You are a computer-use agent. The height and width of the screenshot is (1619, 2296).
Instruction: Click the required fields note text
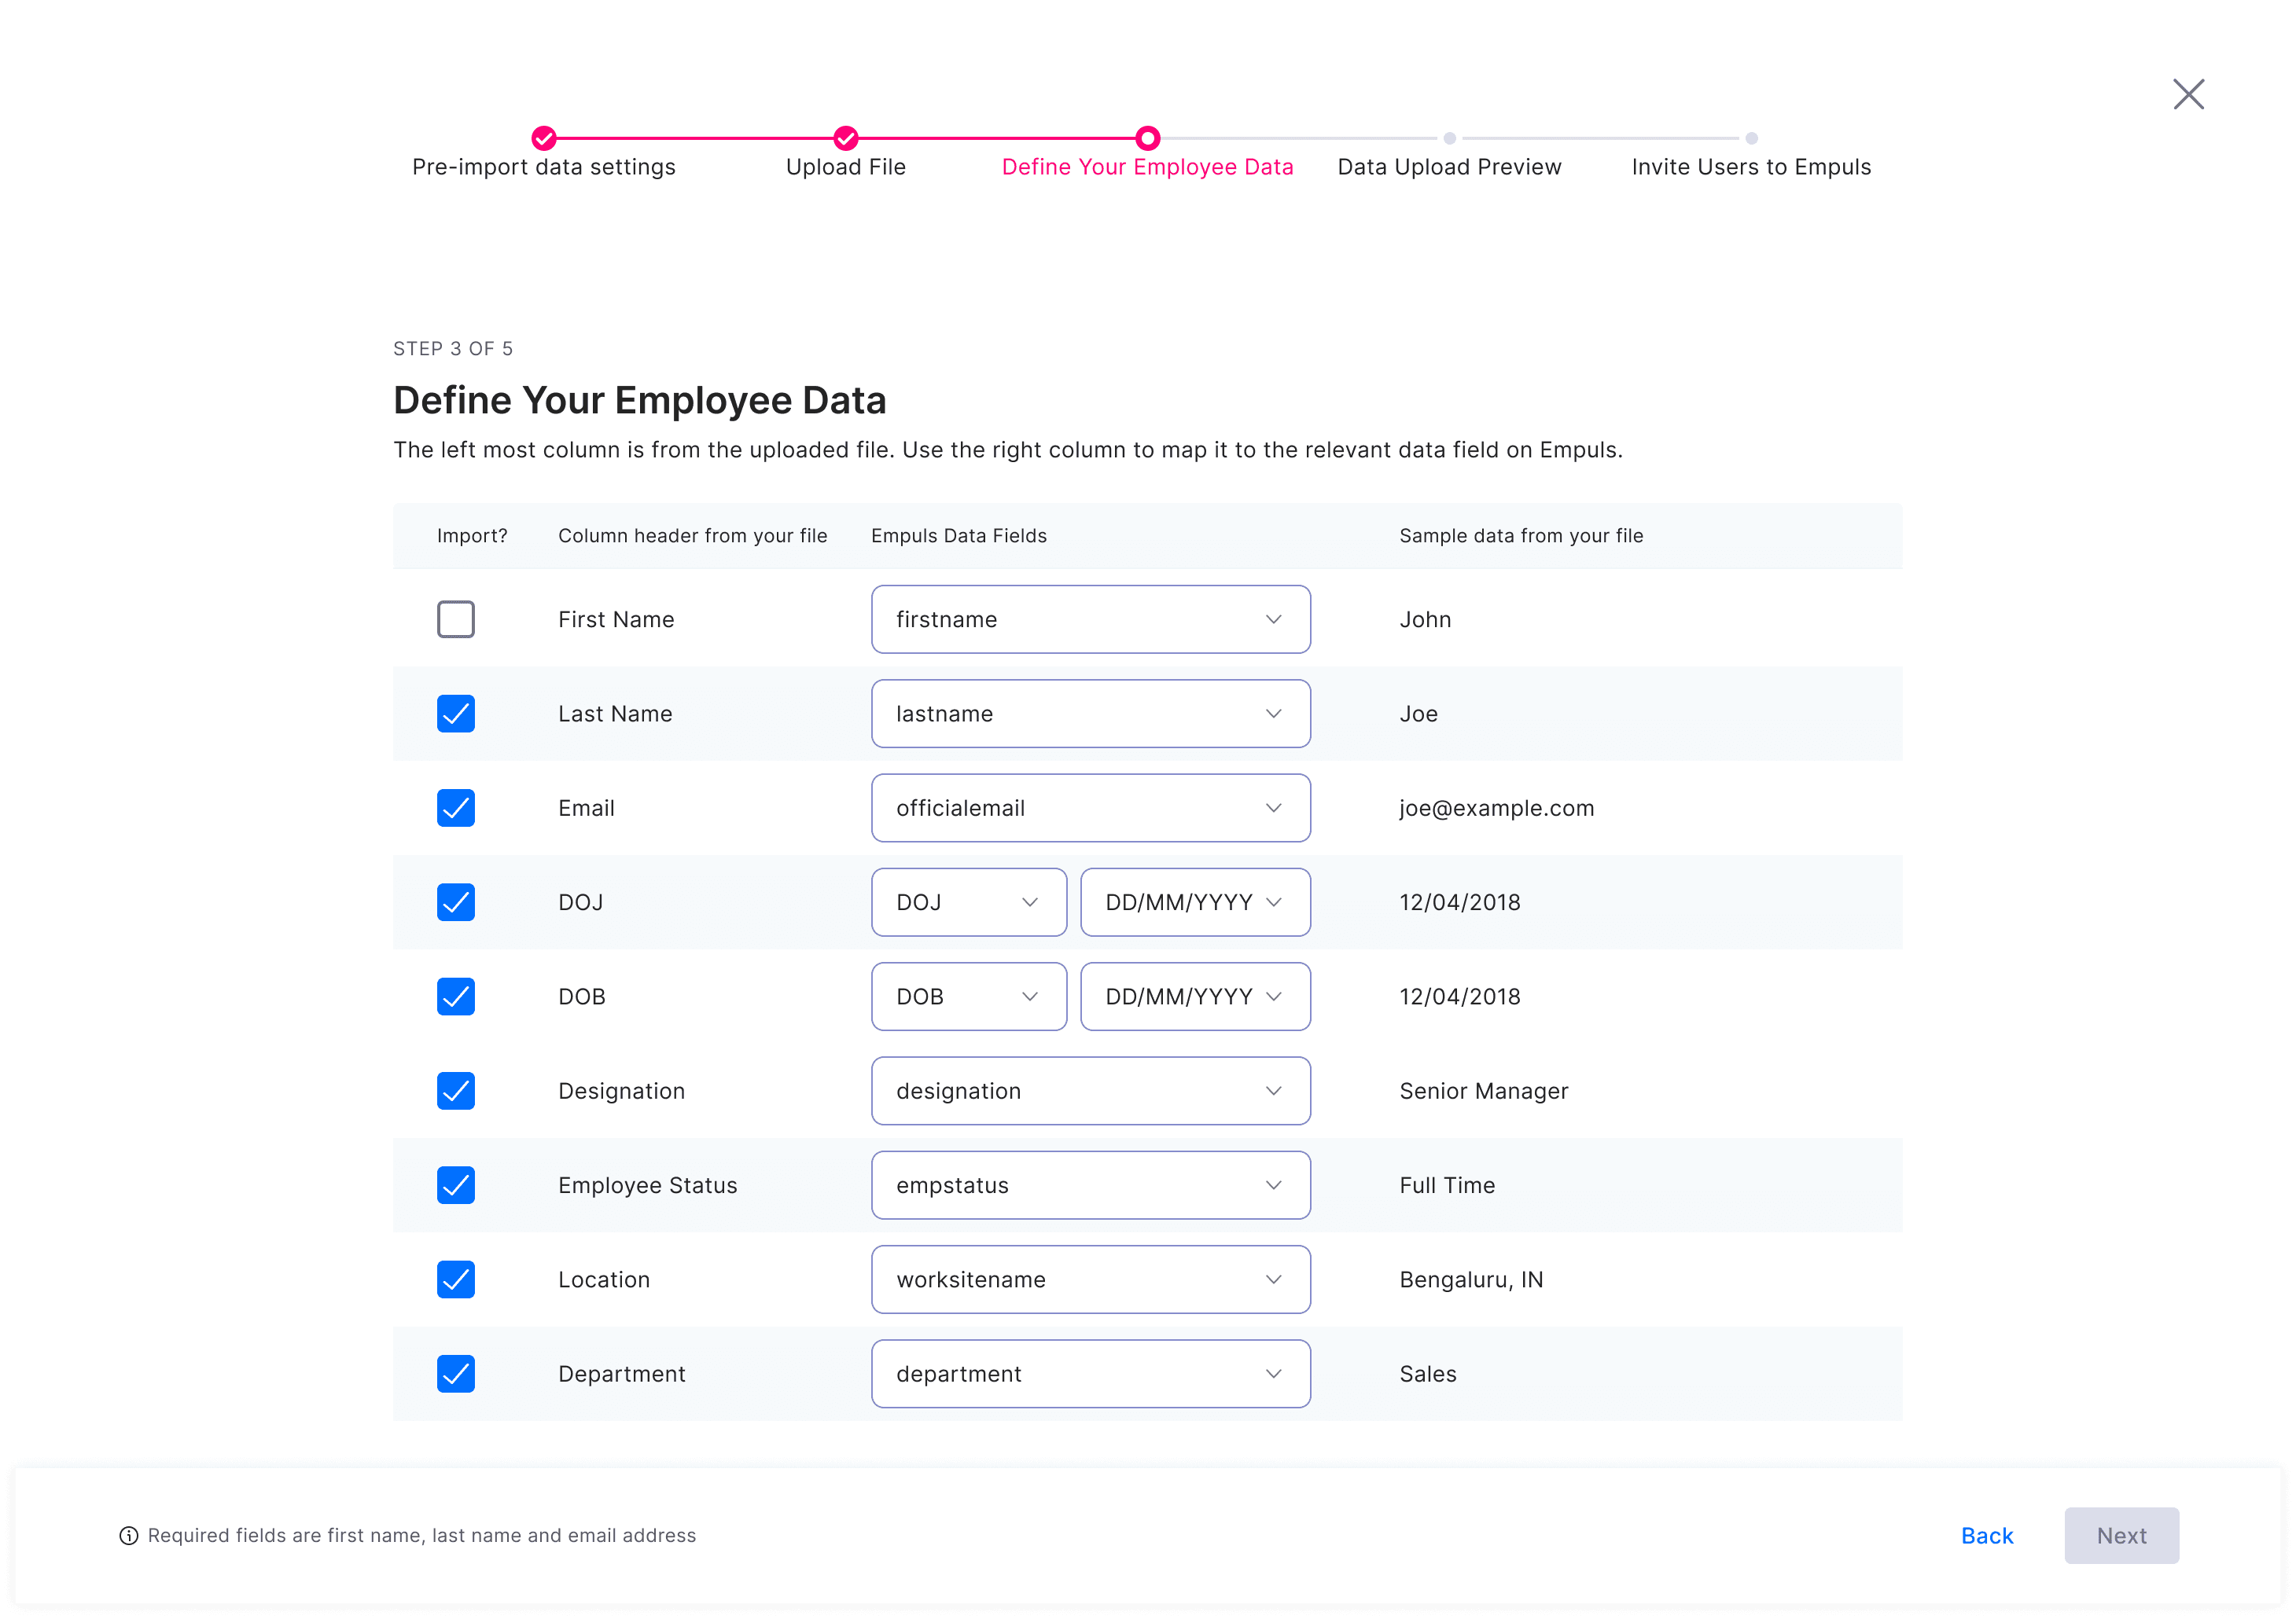(x=422, y=1535)
